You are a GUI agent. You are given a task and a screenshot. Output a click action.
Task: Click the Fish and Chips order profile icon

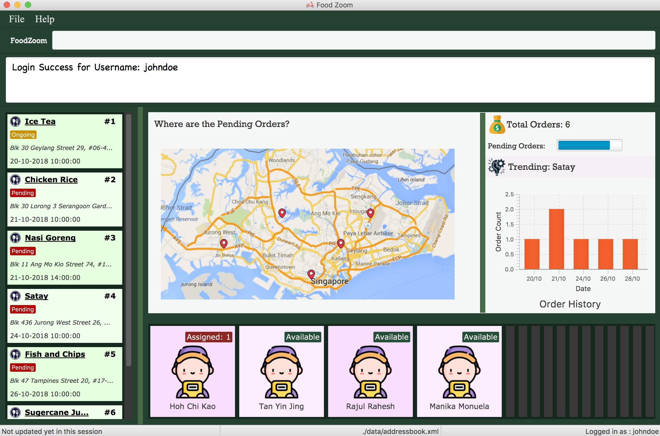pos(15,354)
